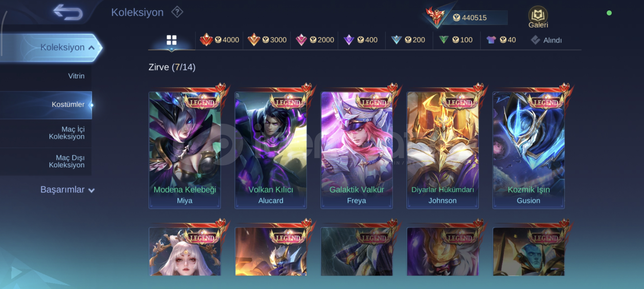Screen dimensions: 644x289
Task: Filter by the 40 points shirt tier
Action: pos(501,40)
